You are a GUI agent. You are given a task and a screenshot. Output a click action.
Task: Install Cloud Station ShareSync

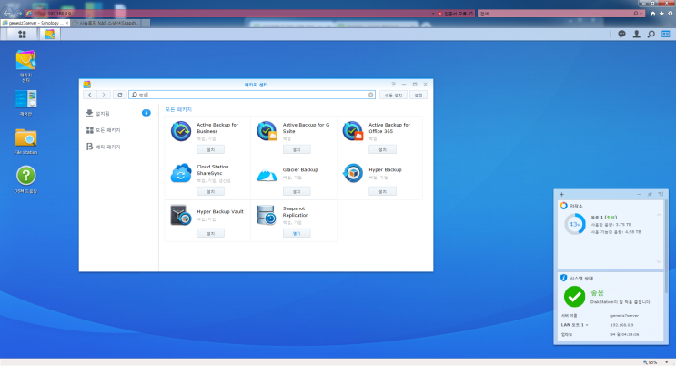click(210, 191)
